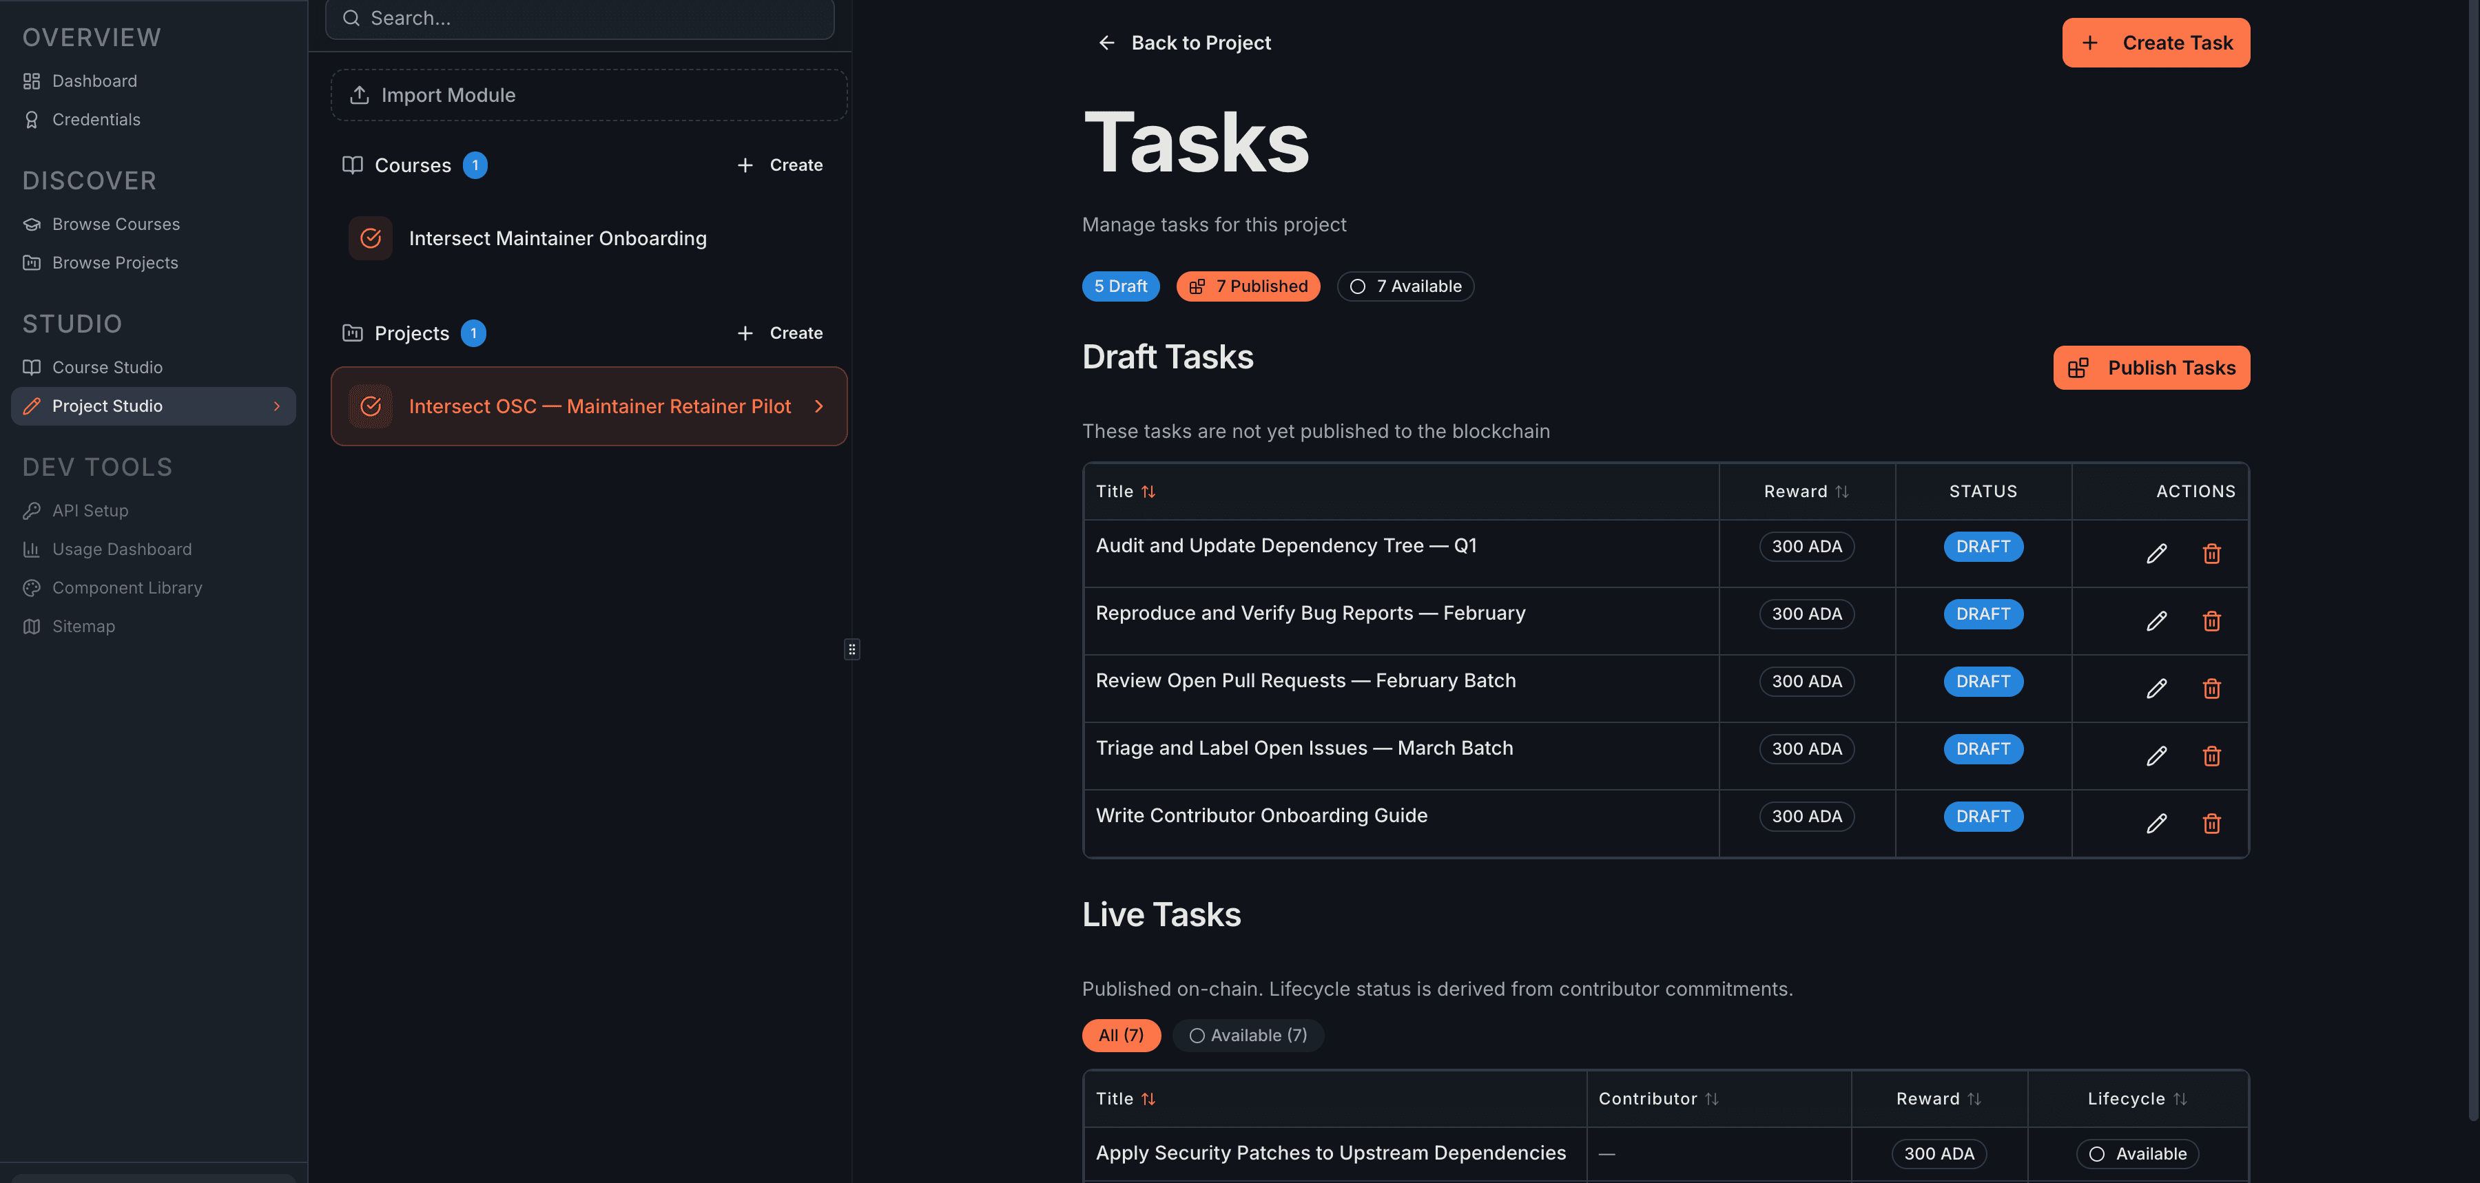The height and width of the screenshot is (1183, 2480).
Task: Click the Create Task button
Action: point(2156,43)
